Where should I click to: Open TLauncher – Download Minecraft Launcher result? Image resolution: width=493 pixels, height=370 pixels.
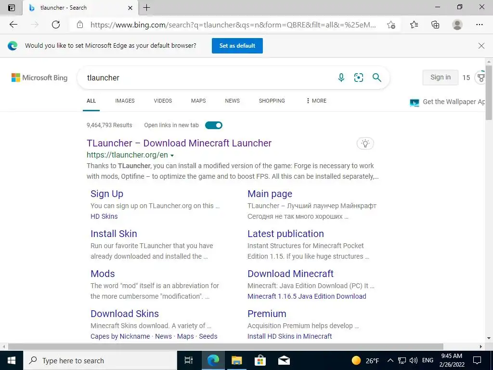tap(179, 143)
